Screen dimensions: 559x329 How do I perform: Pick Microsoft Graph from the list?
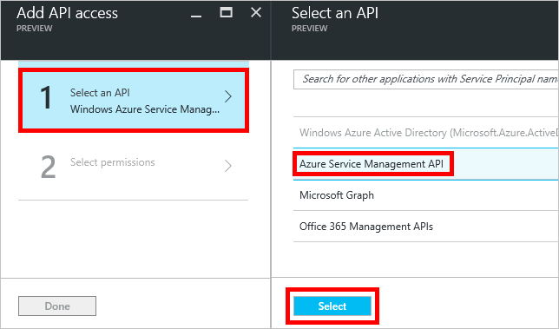(426, 195)
